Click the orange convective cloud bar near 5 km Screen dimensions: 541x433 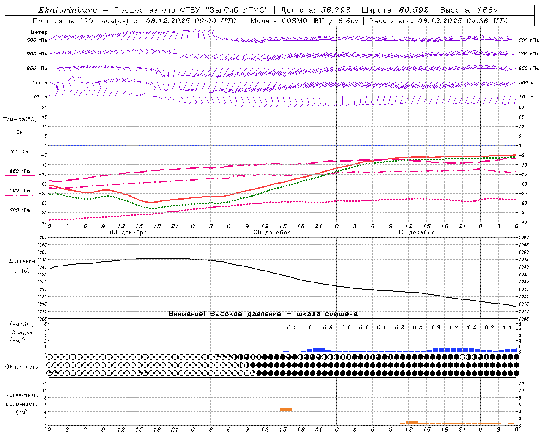286,409
